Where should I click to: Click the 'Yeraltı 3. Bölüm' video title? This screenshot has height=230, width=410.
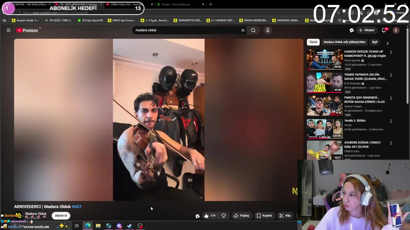[x=355, y=121]
